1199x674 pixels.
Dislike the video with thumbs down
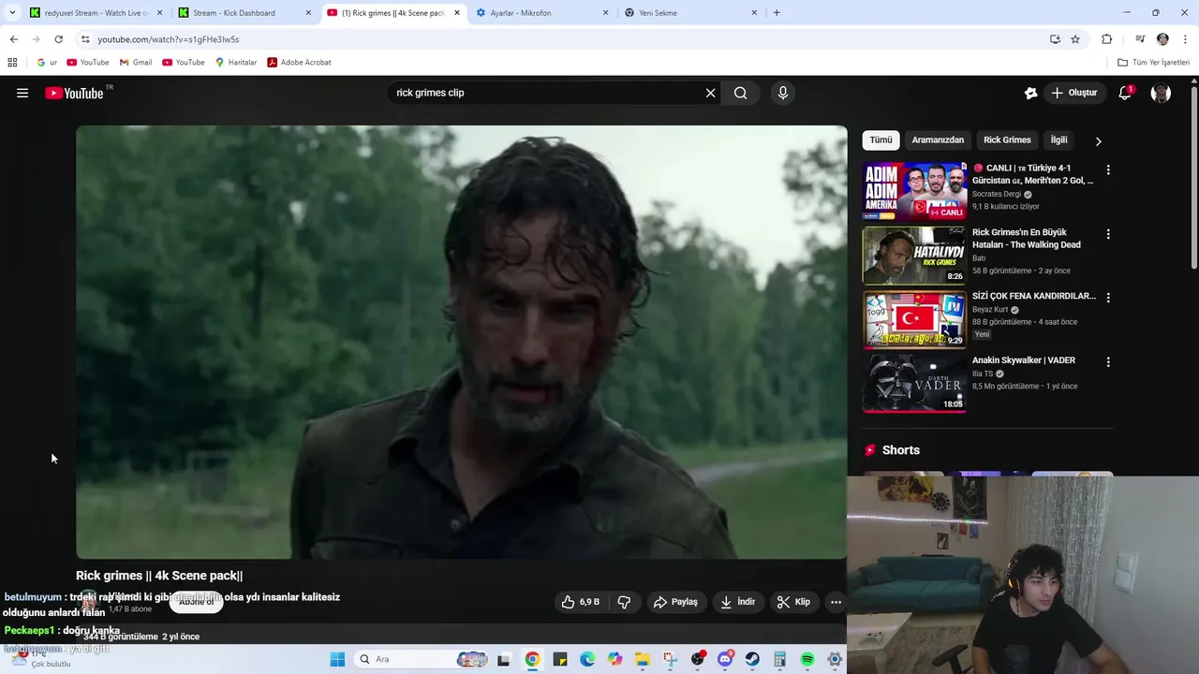tap(624, 602)
